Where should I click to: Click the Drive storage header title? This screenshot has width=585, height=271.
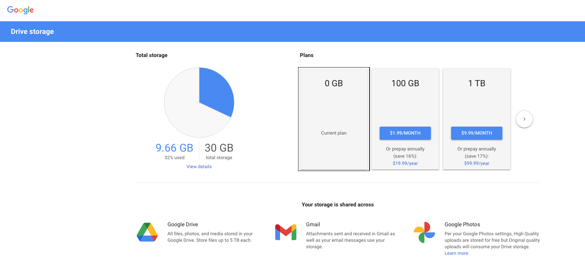tap(32, 32)
